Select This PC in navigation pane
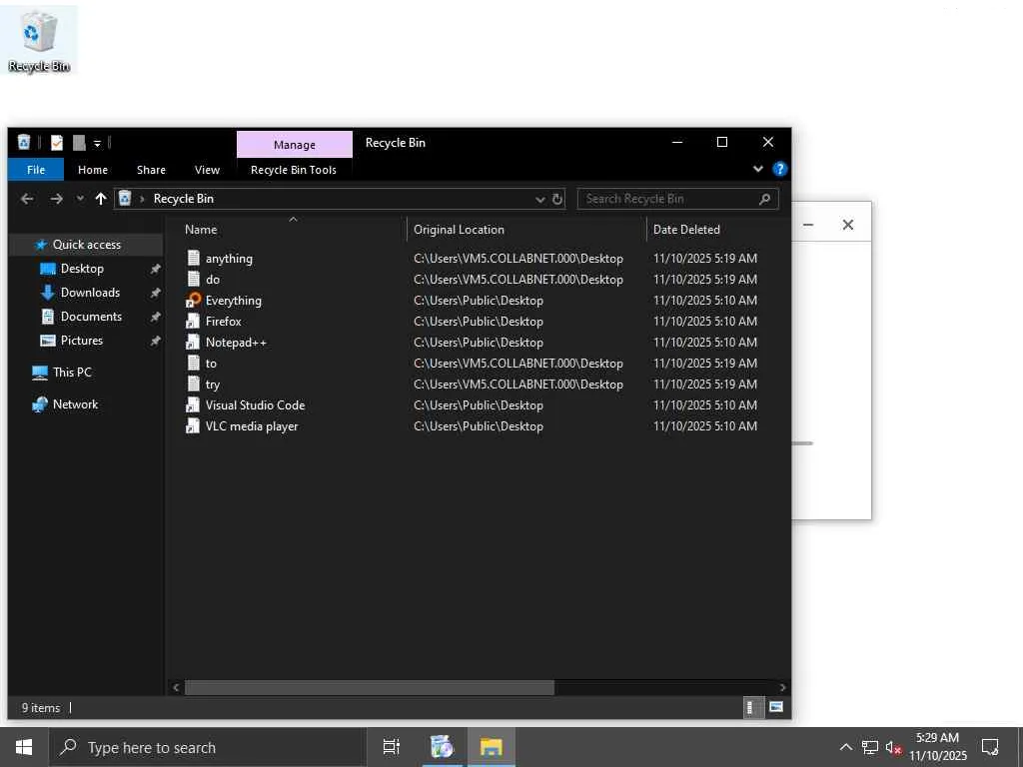The height and width of the screenshot is (767, 1023). pos(72,373)
